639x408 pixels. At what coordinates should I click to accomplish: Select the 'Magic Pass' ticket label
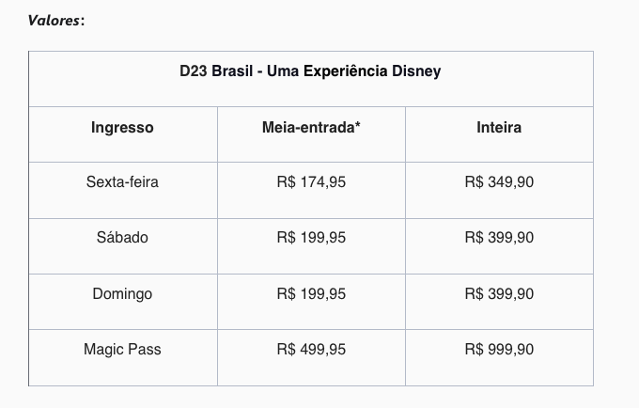(x=122, y=350)
